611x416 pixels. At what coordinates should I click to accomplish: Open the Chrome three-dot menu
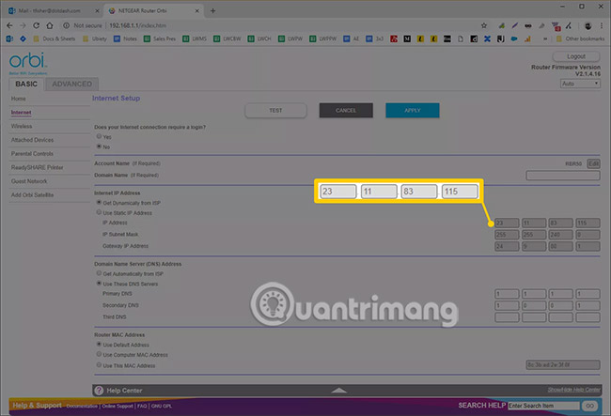(x=602, y=25)
